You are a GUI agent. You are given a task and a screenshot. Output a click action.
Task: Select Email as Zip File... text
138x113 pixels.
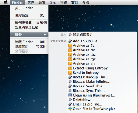pos(87,104)
